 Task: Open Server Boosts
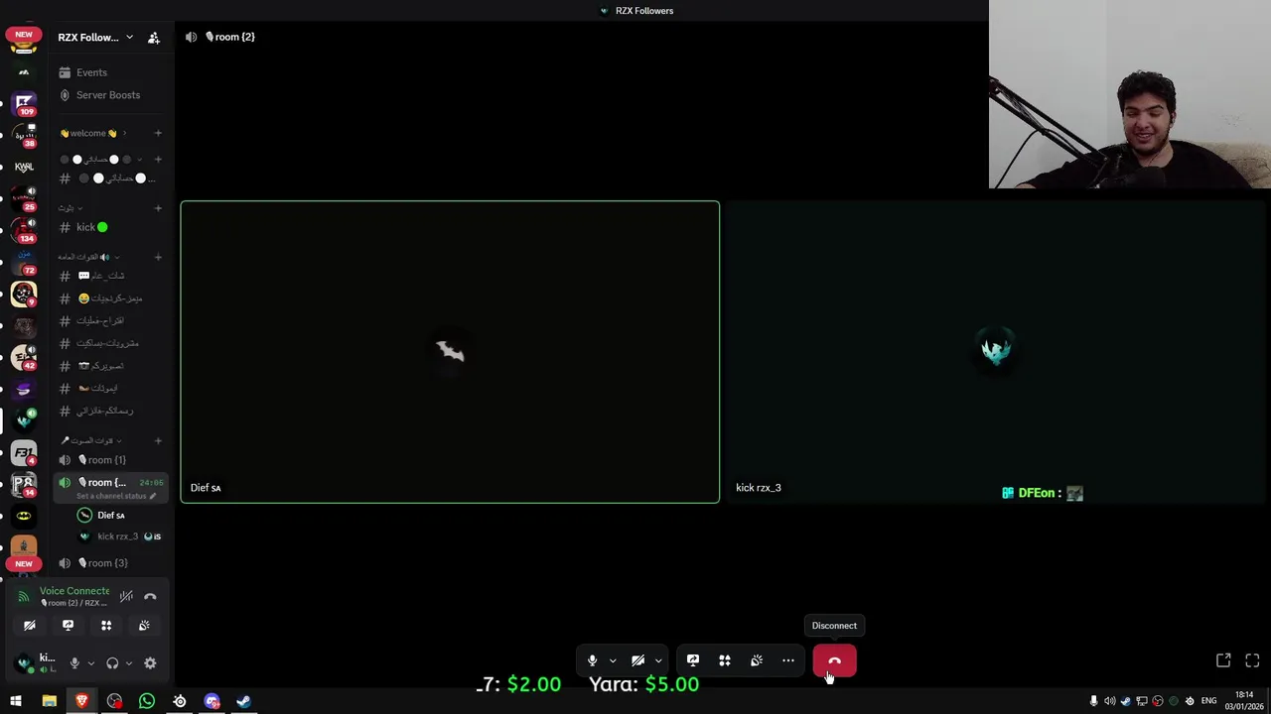tap(109, 95)
